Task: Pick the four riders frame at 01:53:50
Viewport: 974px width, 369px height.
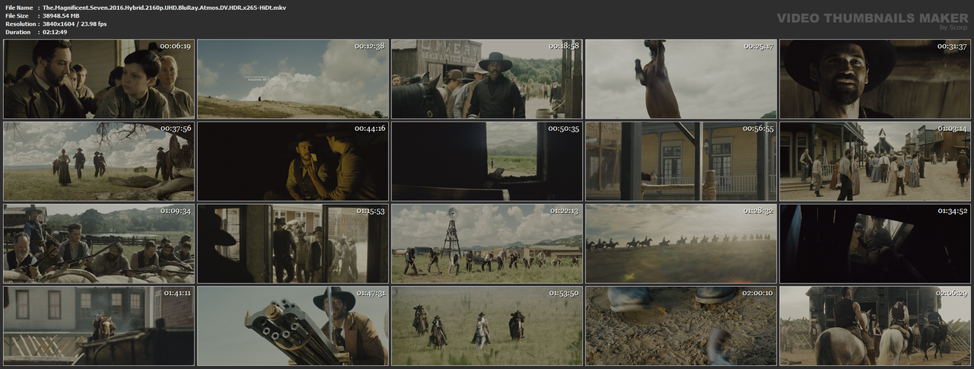Action: click(487, 325)
